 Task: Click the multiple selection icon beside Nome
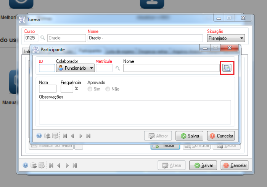pyautogui.click(x=227, y=68)
